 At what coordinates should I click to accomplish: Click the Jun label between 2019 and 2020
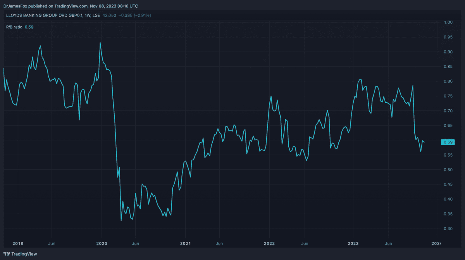pyautogui.click(x=52, y=244)
